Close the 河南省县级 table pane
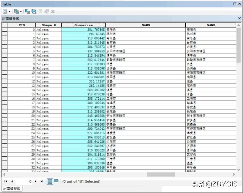243x193 pixels. [239, 18]
